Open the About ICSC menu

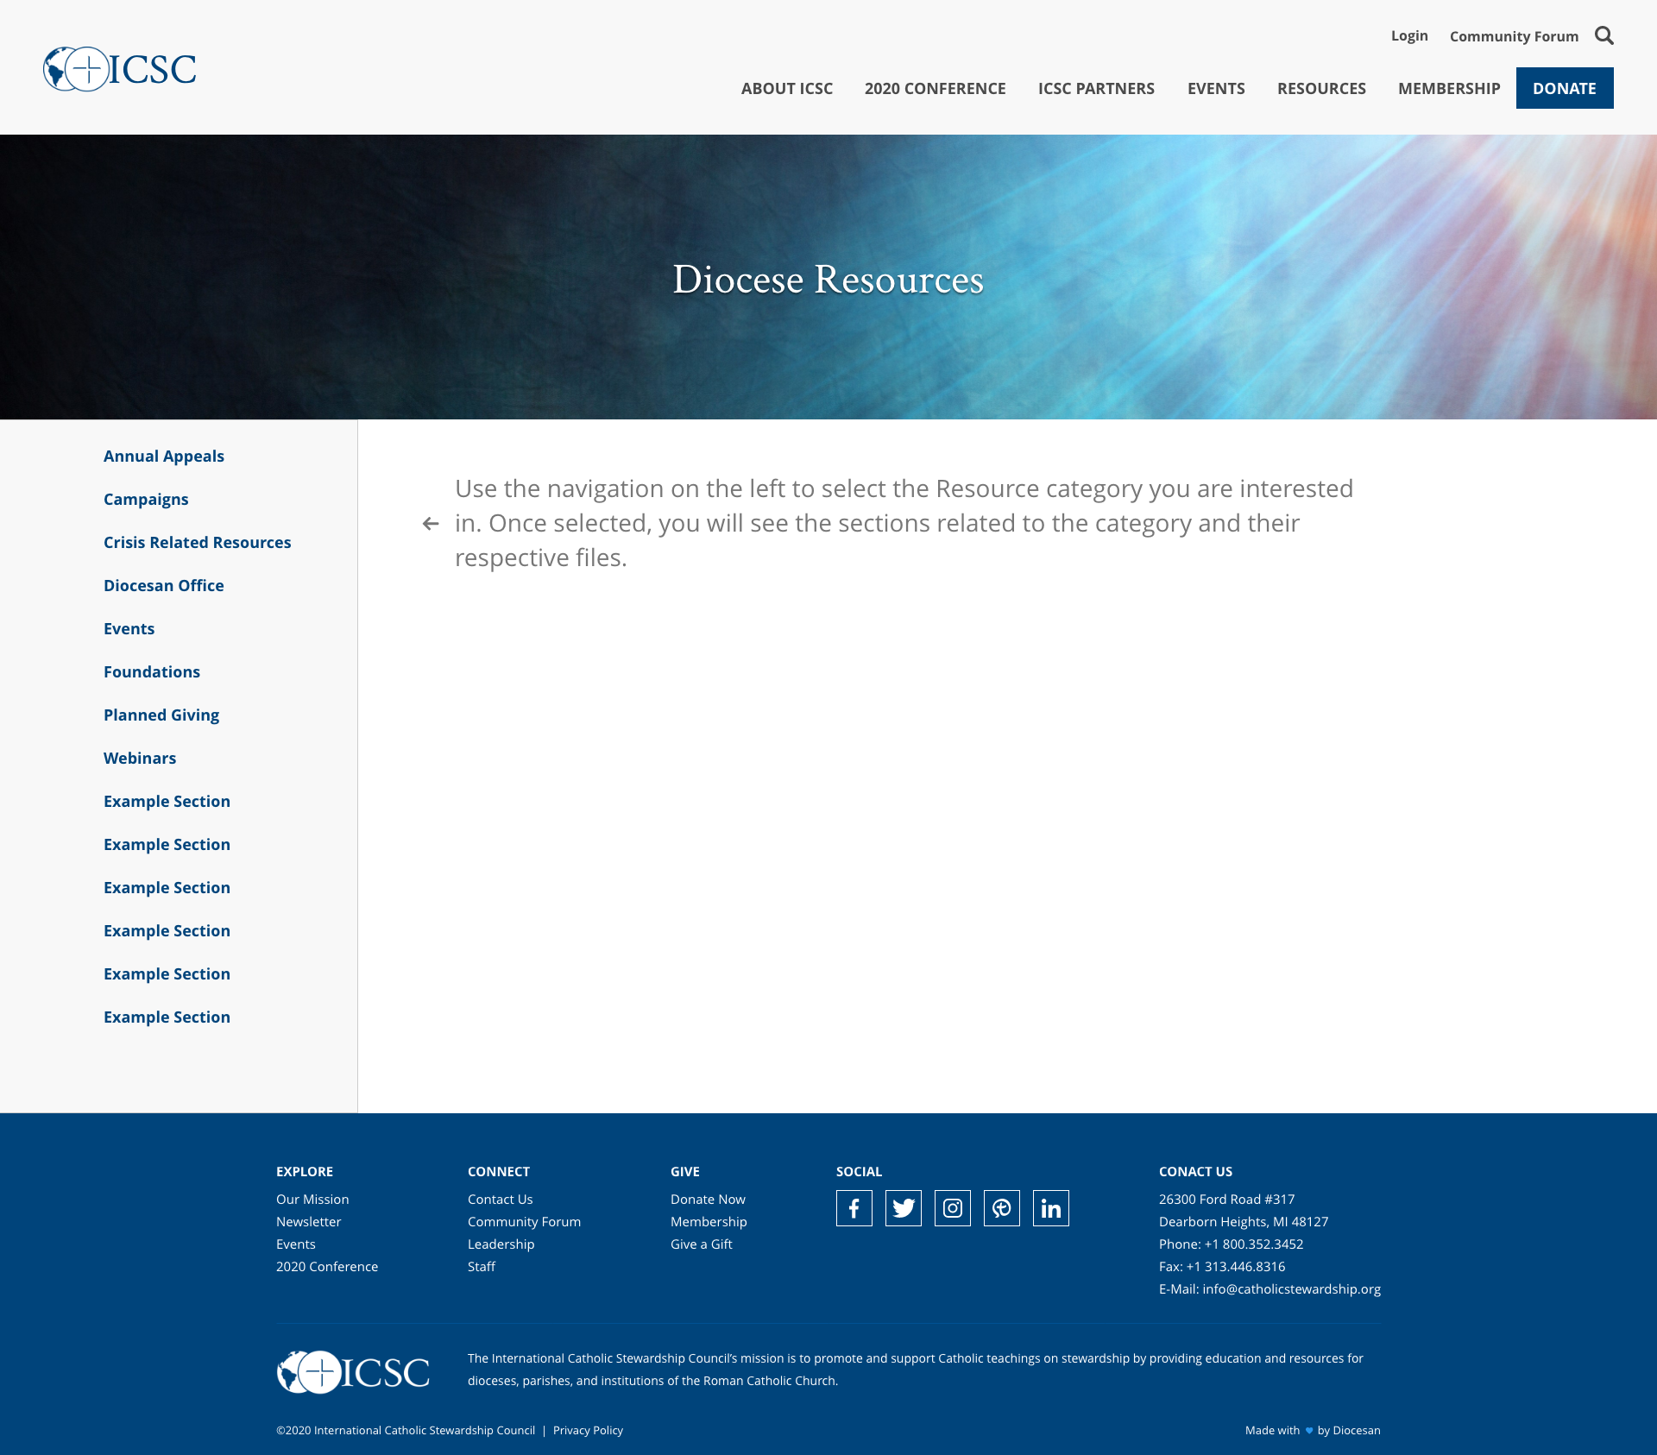click(x=786, y=88)
